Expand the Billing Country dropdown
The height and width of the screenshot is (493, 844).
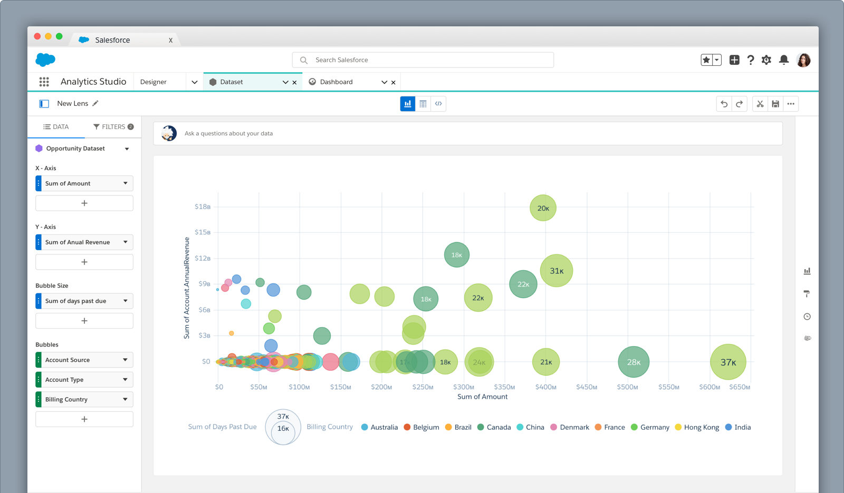pyautogui.click(x=125, y=399)
